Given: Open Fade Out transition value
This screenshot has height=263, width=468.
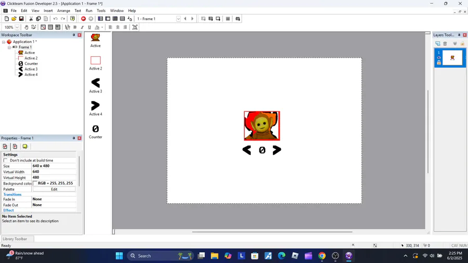Looking at the screenshot, I should pos(54,205).
